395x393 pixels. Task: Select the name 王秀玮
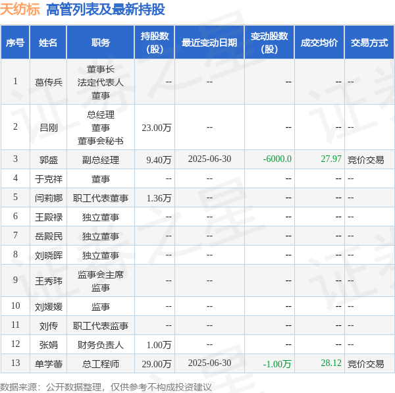click(x=48, y=281)
